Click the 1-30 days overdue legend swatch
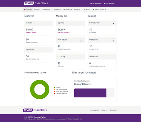The height and width of the screenshot is (122, 141). click(x=55, y=89)
